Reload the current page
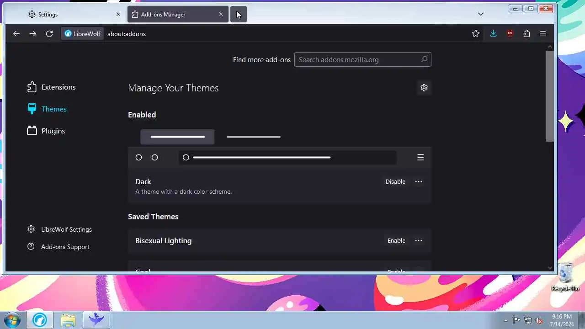Screen dimensions: 585x329 pos(49,33)
